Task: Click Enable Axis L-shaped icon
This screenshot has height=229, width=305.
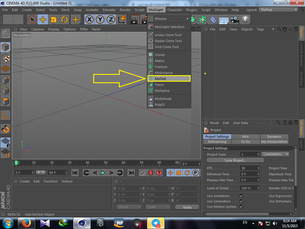Action: (x=5, y=115)
